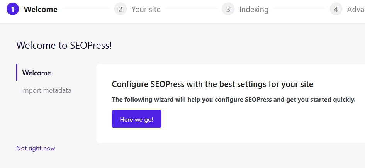This screenshot has height=168, width=365.
Task: Jump to the Indexing wizard step label
Action: 253,9
